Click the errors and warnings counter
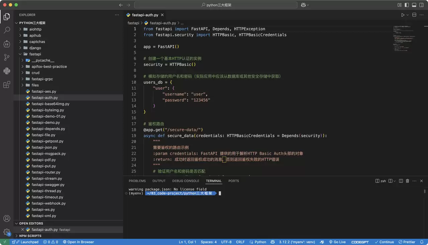428x245 pixels. click(x=50, y=242)
